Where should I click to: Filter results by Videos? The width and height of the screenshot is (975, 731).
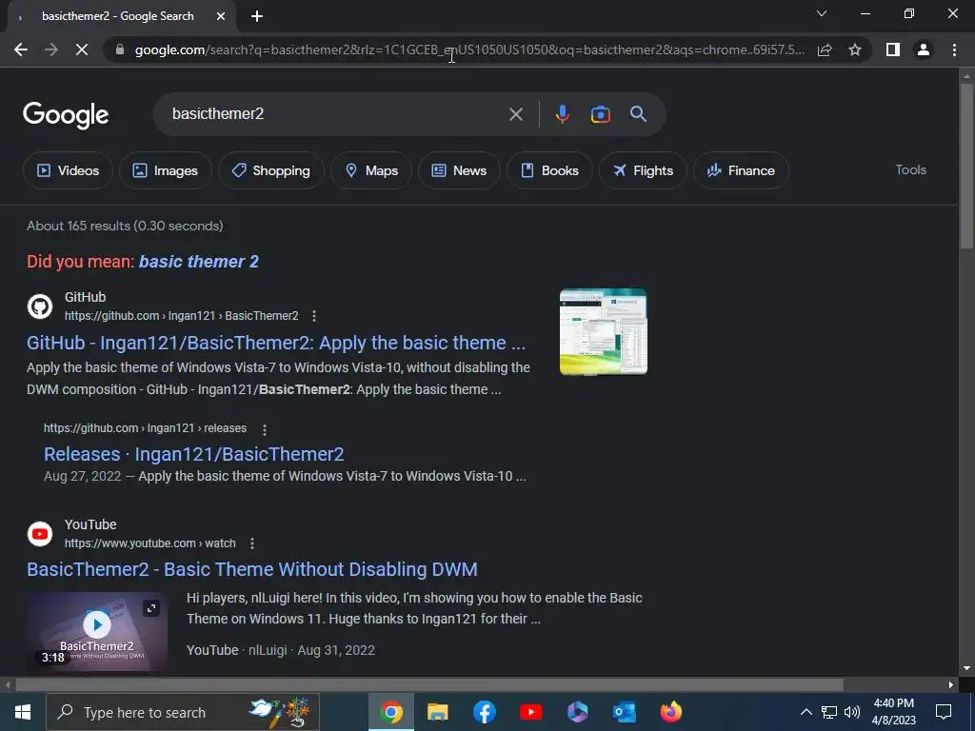coord(68,170)
